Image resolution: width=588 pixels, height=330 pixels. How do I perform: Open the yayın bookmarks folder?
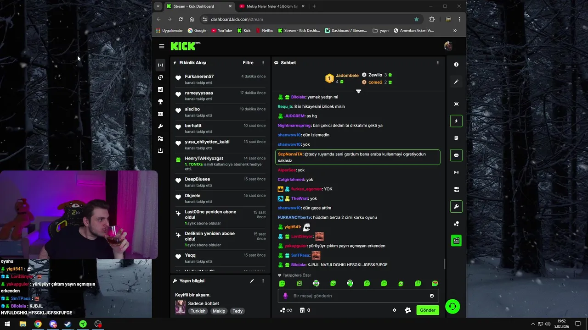point(381,31)
